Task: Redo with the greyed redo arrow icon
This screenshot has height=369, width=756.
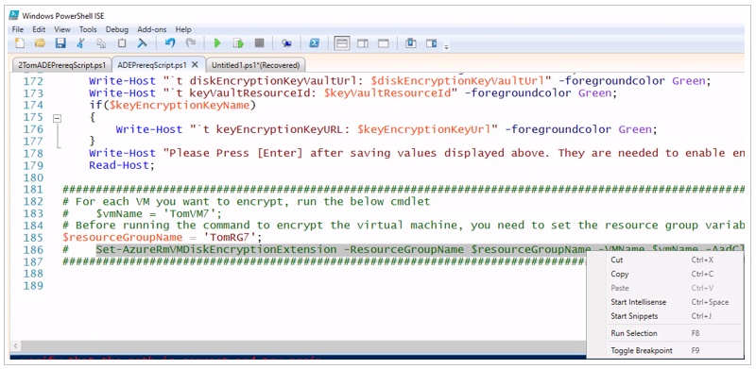Action: coord(191,43)
